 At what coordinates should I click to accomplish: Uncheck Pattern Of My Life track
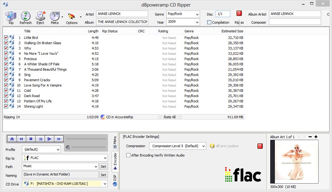tap(6, 101)
